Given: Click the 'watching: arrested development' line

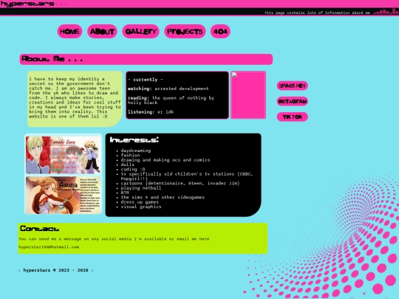Looking at the screenshot, I should point(168,89).
